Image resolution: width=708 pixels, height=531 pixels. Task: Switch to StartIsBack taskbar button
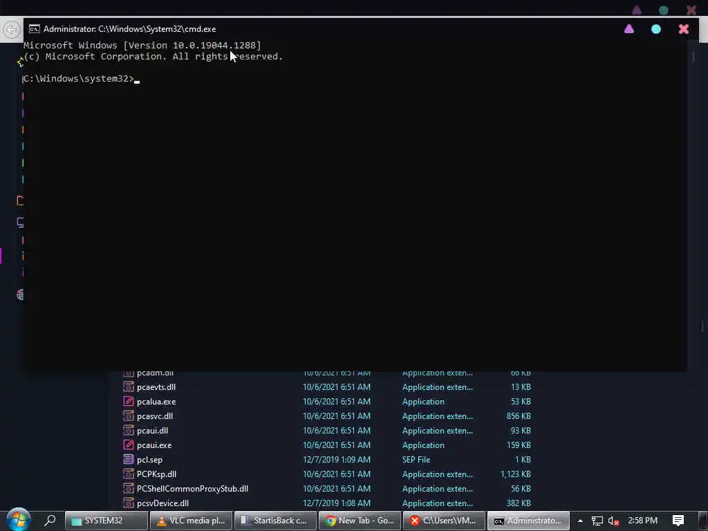[x=275, y=521]
